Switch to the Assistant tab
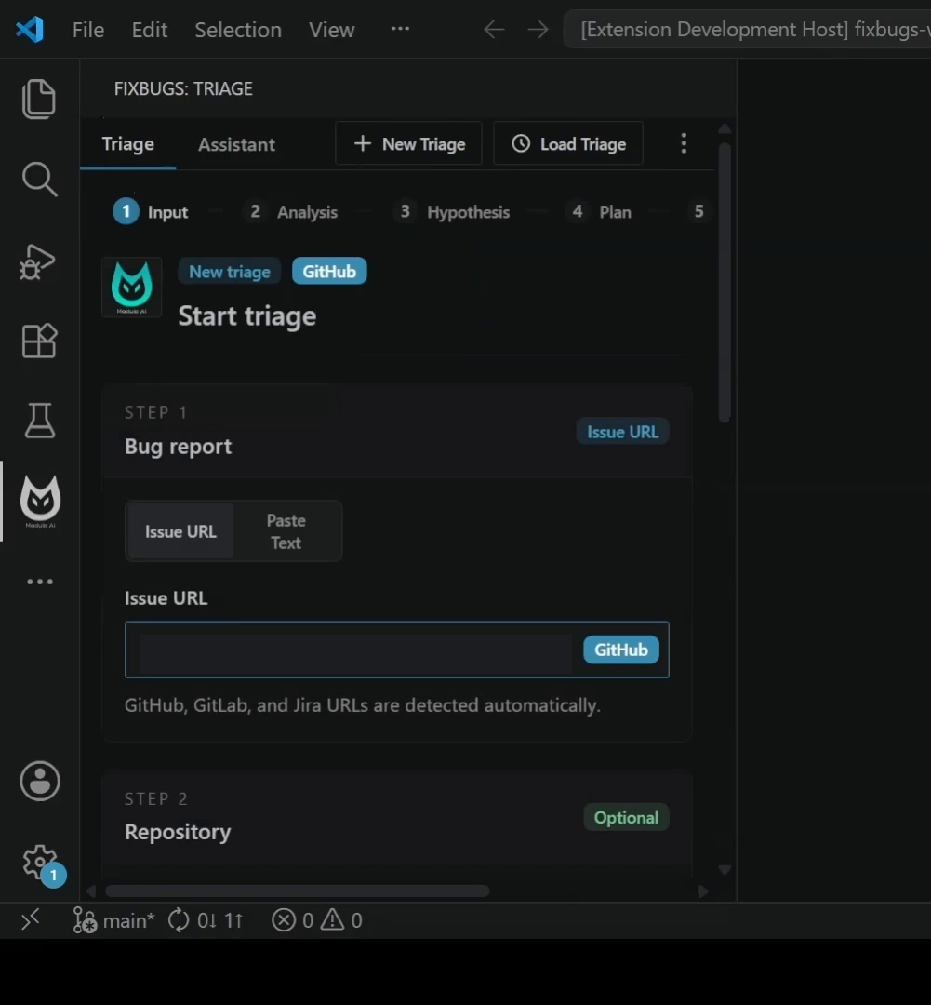The image size is (931, 1005). pyautogui.click(x=236, y=145)
